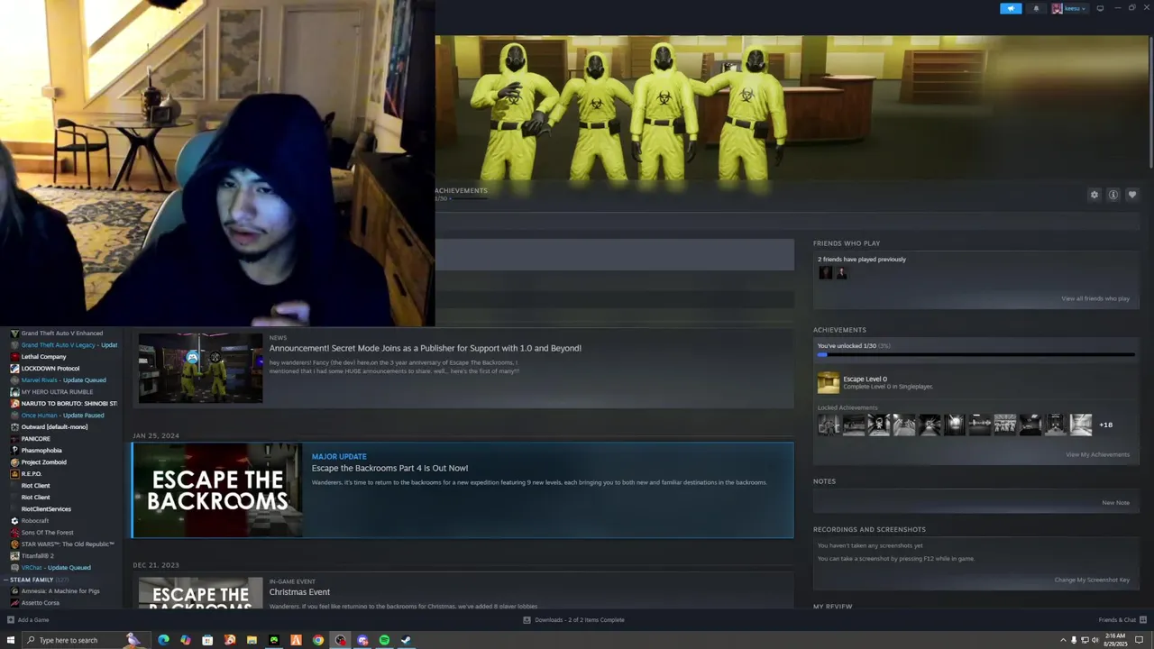Select Outward [default-mono] in library
Screen dimensions: 1154x649
point(54,427)
